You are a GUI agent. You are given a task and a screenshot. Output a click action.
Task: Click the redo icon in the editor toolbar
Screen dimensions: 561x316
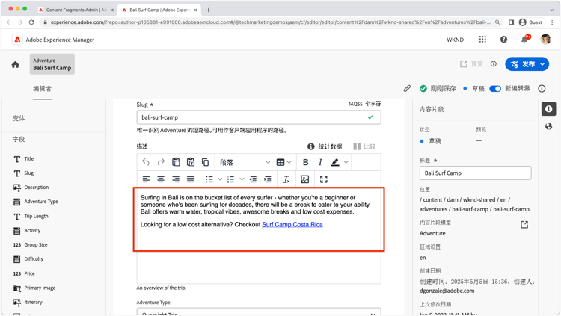[161, 162]
